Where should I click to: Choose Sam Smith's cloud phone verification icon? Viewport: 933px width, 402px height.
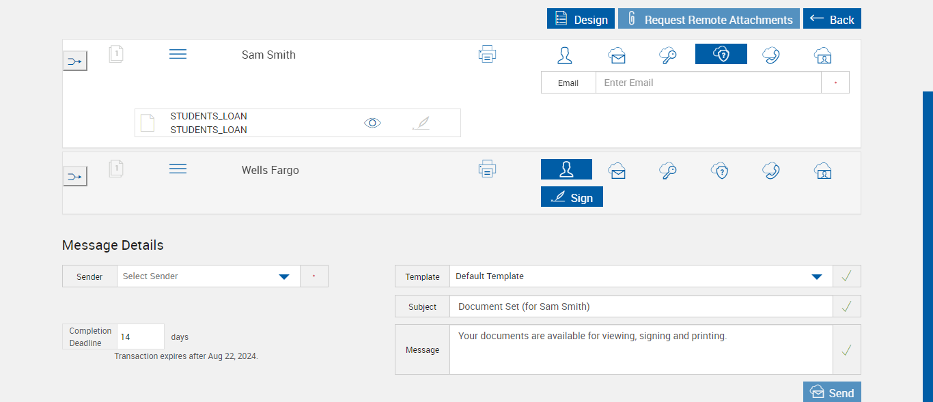[771, 55]
